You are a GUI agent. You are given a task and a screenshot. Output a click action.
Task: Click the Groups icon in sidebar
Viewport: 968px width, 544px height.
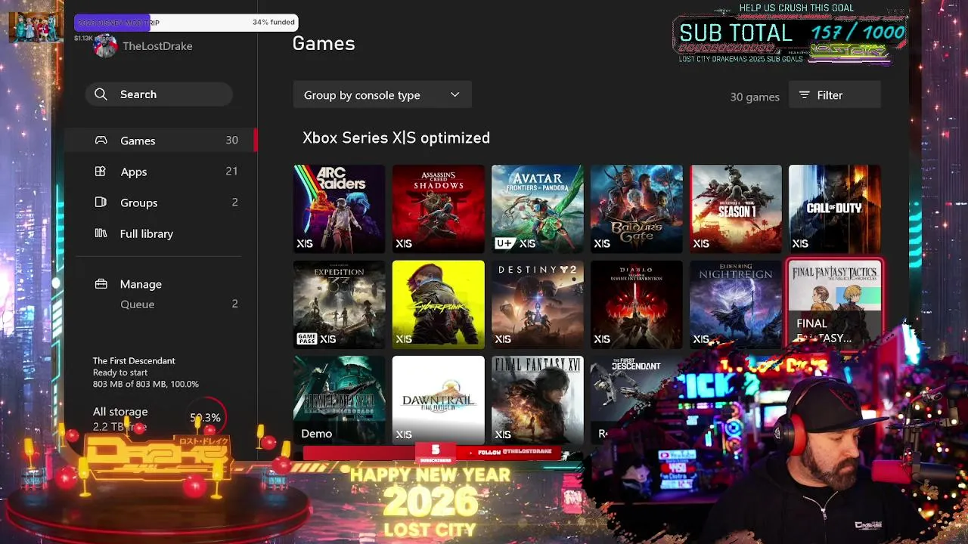pos(101,202)
